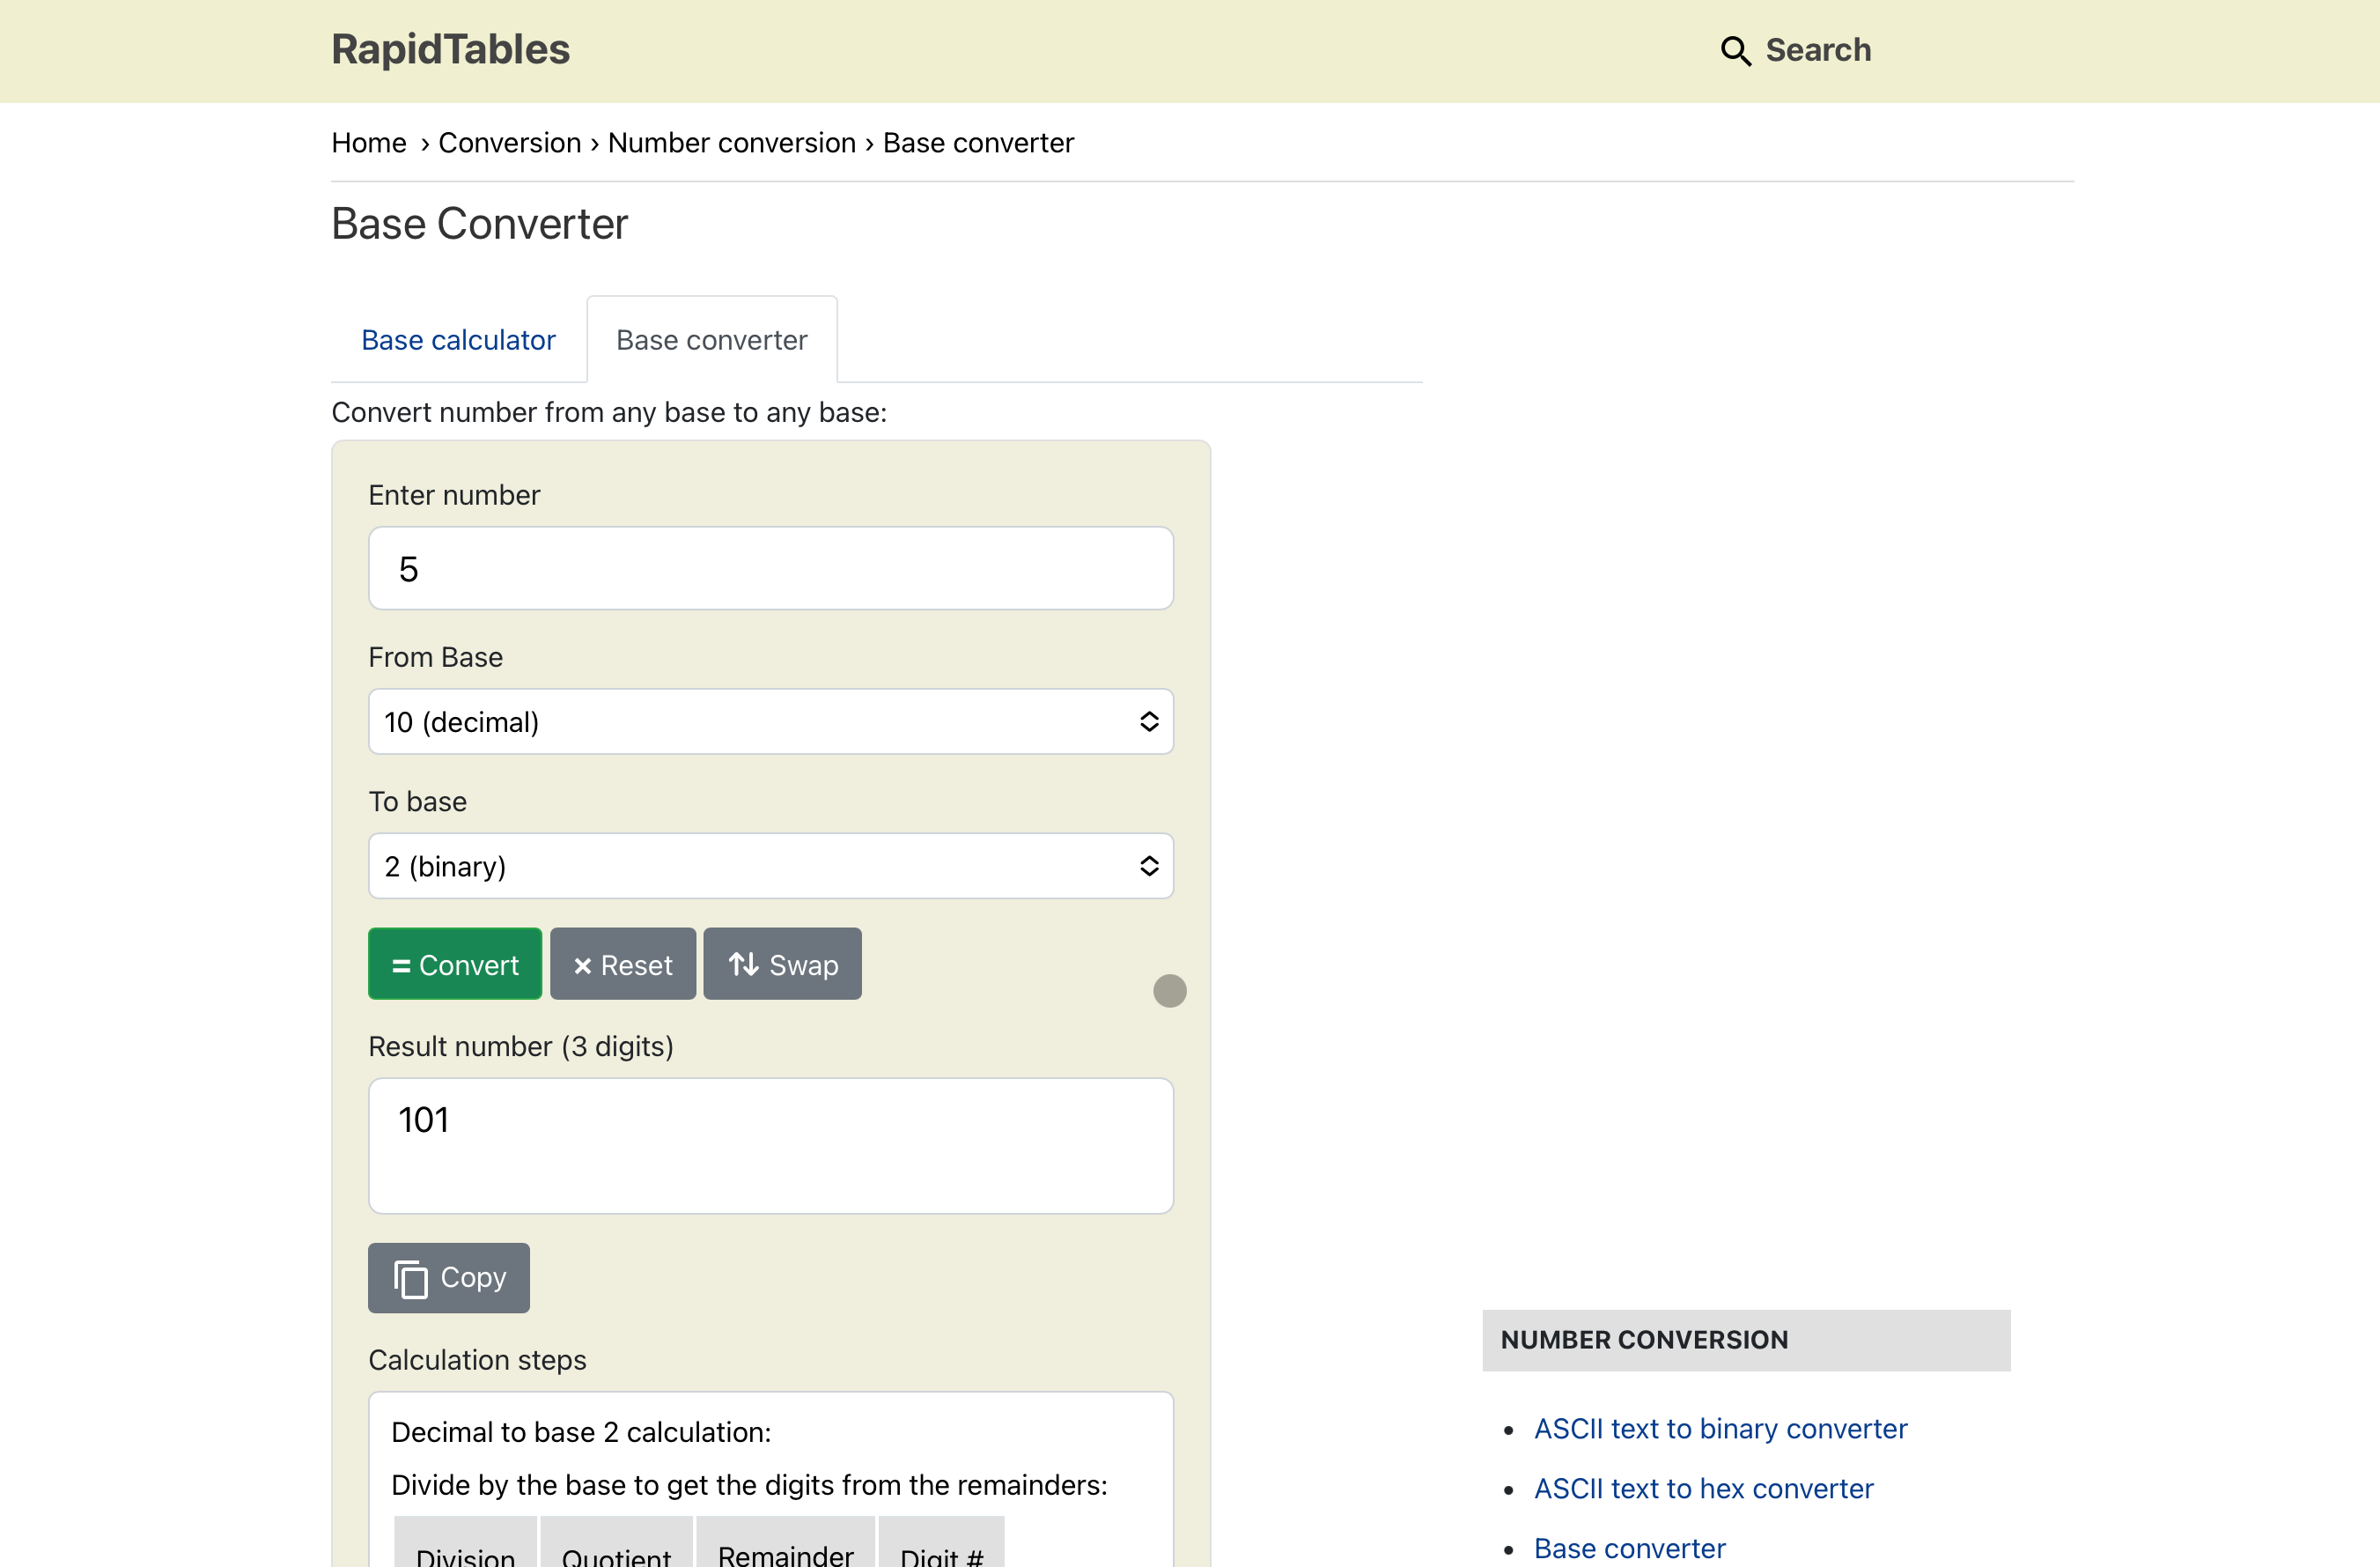Click the To base dropdown arrows
The width and height of the screenshot is (2380, 1567).
(1149, 866)
